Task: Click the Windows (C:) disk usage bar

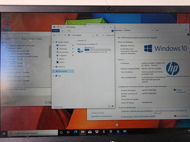Action: coord(98,50)
